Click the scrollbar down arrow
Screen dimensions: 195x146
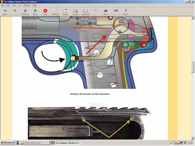click(x=193, y=138)
